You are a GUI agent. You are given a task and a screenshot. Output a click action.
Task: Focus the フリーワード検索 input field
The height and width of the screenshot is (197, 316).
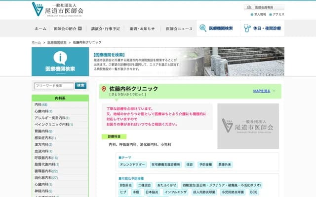[x=54, y=86]
